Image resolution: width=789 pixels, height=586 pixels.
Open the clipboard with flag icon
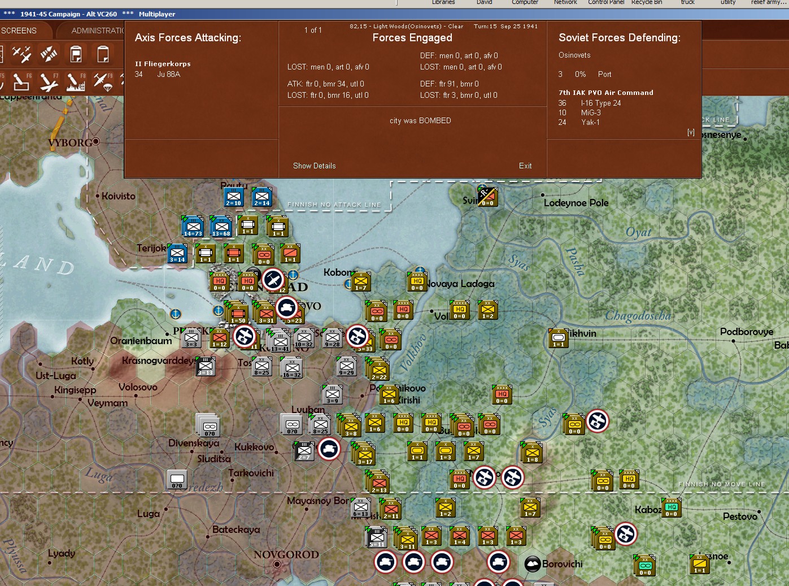coord(76,54)
